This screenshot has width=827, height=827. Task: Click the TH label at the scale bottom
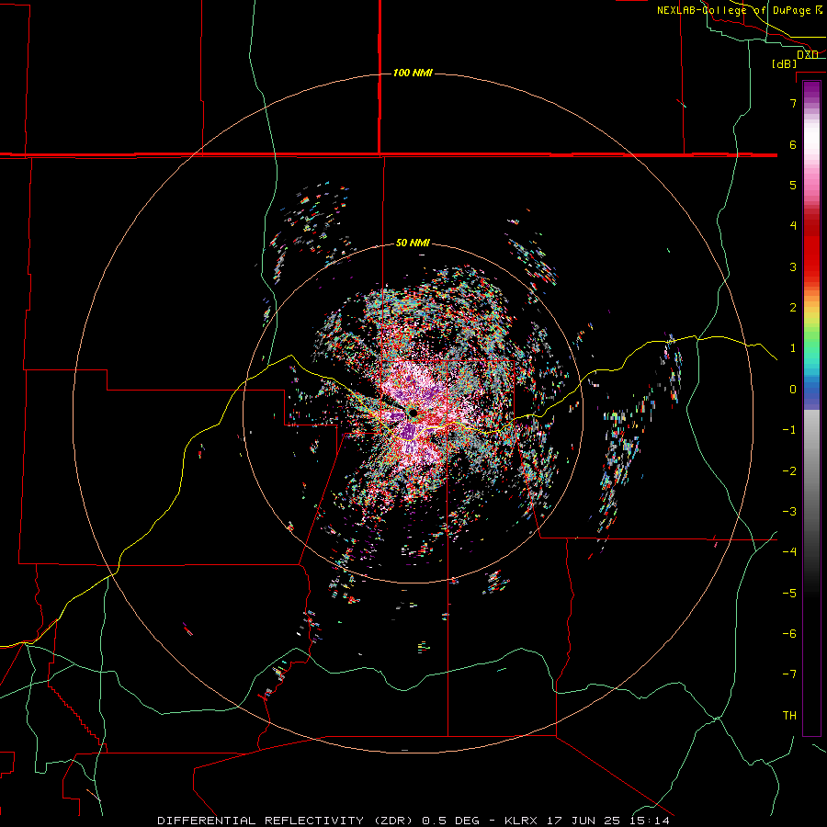point(789,716)
